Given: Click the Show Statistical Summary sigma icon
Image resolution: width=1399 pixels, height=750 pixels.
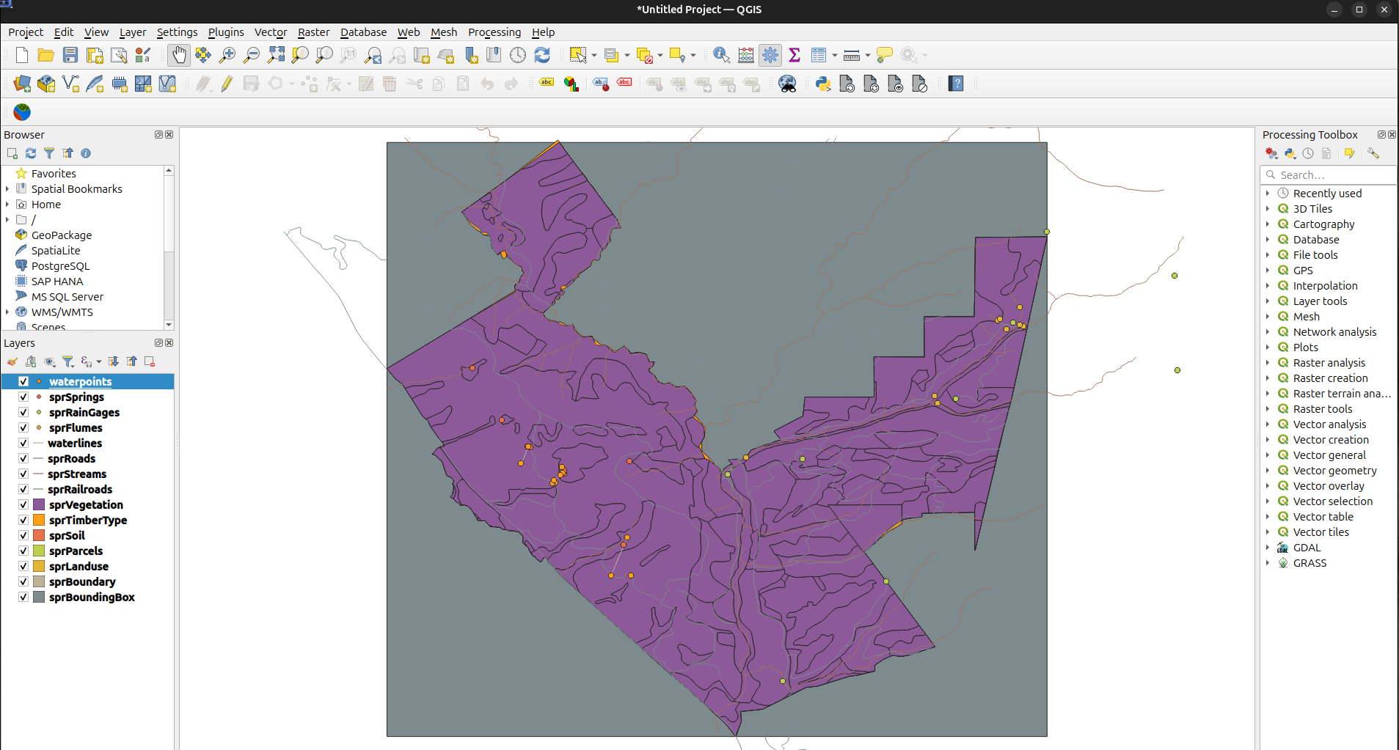Looking at the screenshot, I should click(794, 55).
